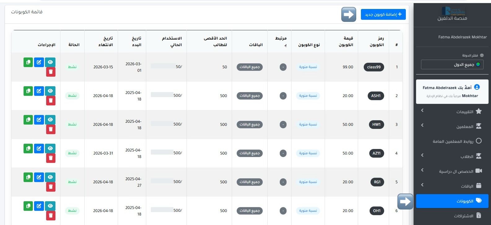View details of coupon class99
The width and height of the screenshot is (491, 225).
point(50,62)
